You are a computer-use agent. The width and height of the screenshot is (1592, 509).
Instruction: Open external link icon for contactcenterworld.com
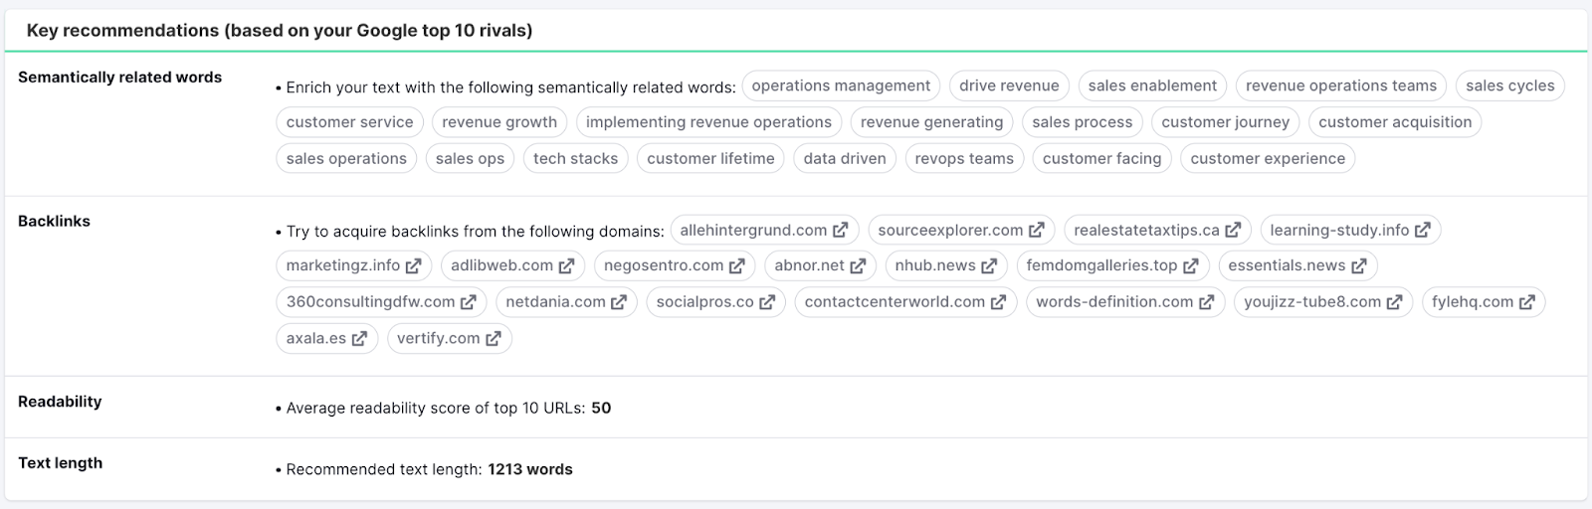click(x=998, y=302)
